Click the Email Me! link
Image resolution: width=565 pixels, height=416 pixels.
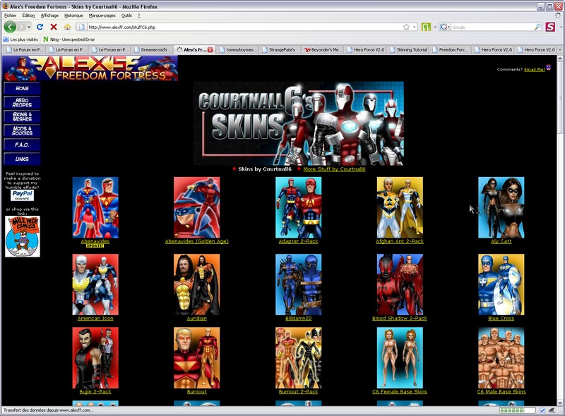click(x=535, y=70)
